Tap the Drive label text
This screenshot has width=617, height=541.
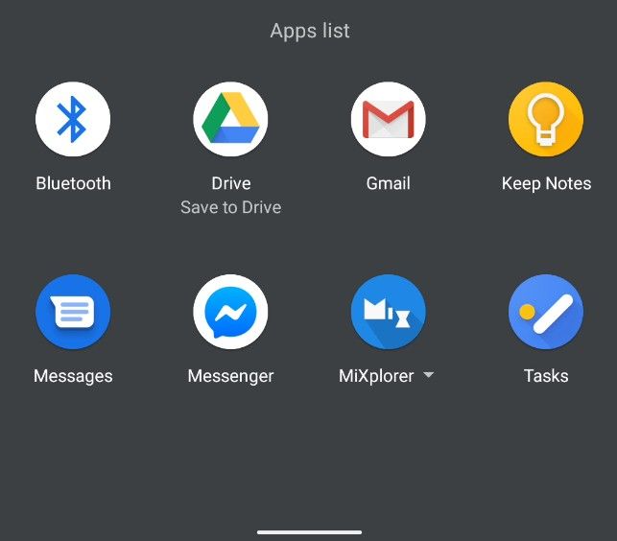[x=231, y=183]
